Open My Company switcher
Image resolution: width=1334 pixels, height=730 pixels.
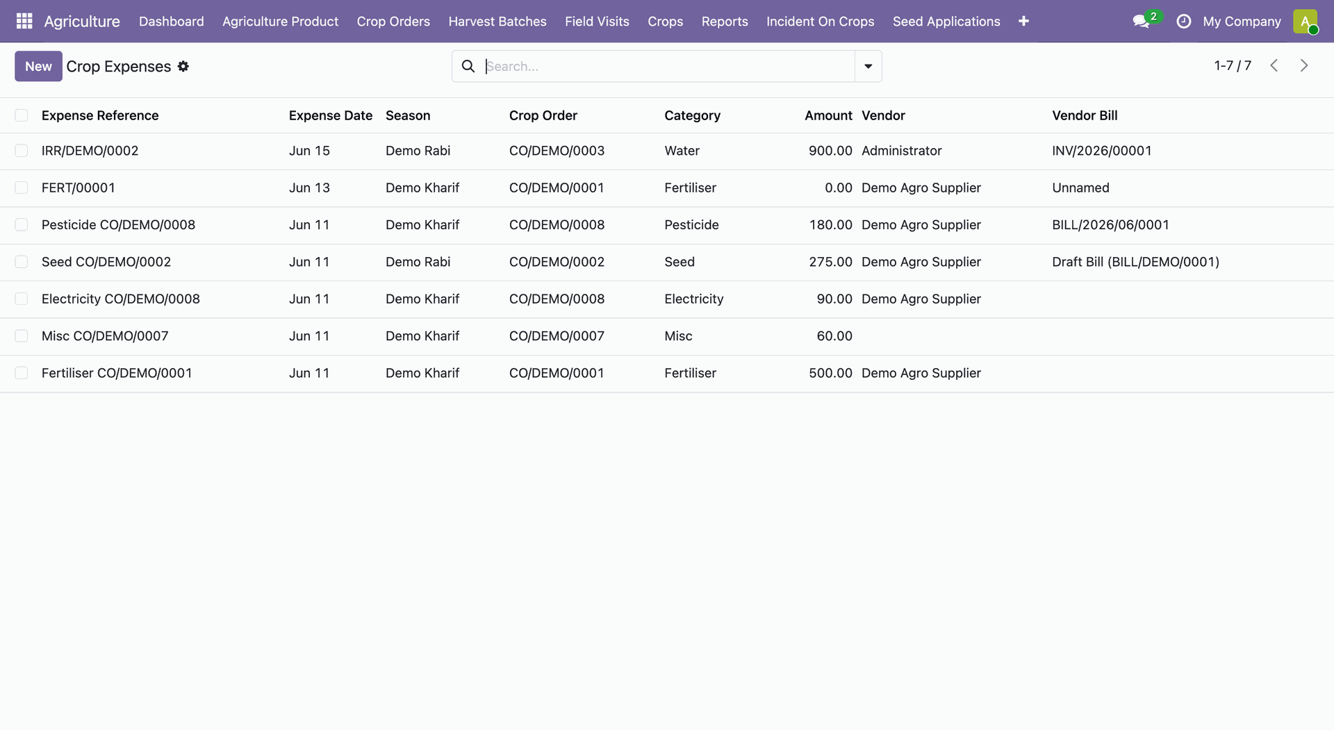tap(1242, 22)
